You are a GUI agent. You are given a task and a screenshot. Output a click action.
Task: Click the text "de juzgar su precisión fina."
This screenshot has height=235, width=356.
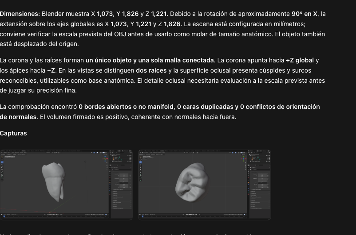[38, 90]
